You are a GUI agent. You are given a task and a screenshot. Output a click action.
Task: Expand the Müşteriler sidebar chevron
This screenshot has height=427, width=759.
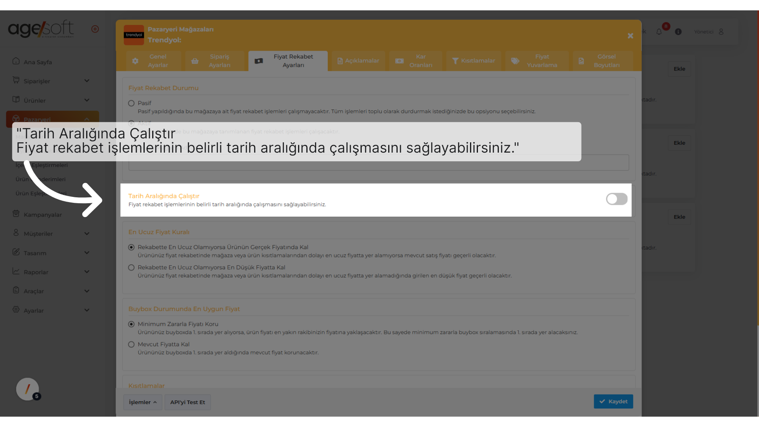87,234
